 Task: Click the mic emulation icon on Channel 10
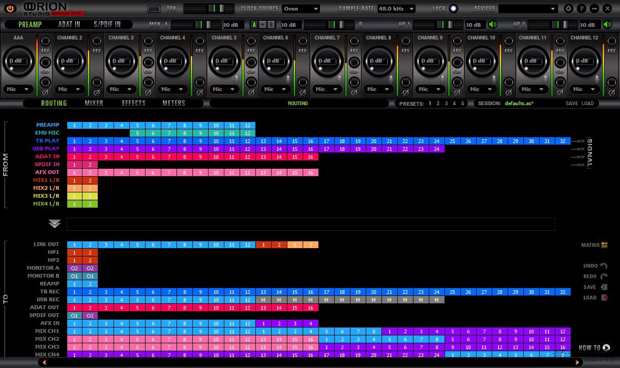point(494,79)
